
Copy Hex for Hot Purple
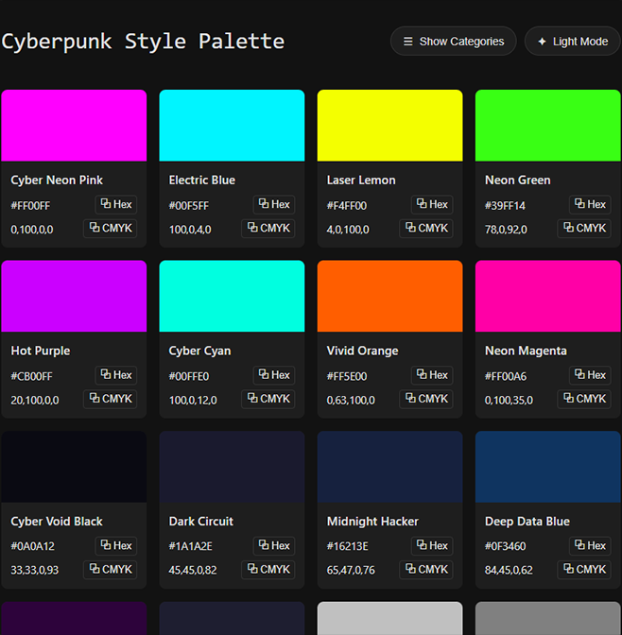(116, 374)
